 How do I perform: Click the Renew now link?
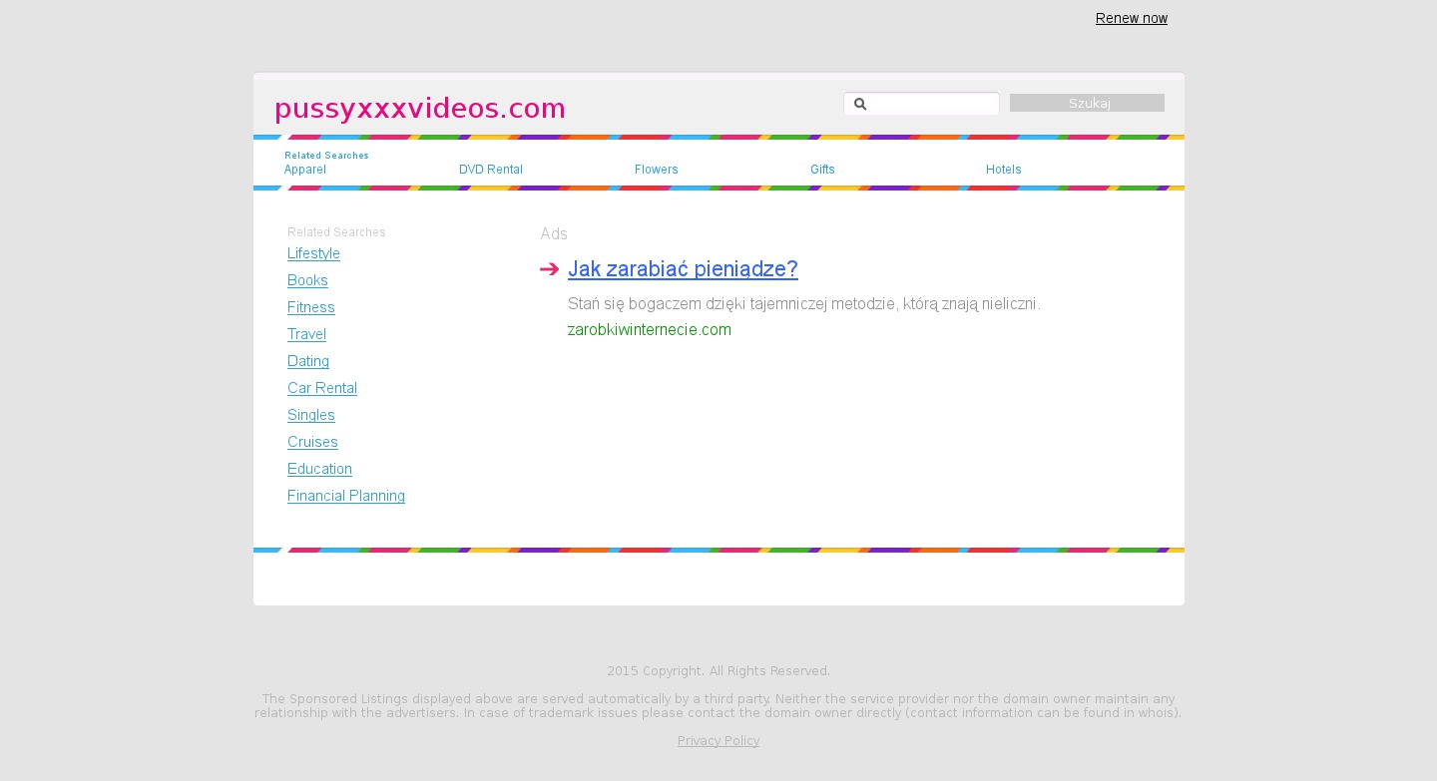1131,18
